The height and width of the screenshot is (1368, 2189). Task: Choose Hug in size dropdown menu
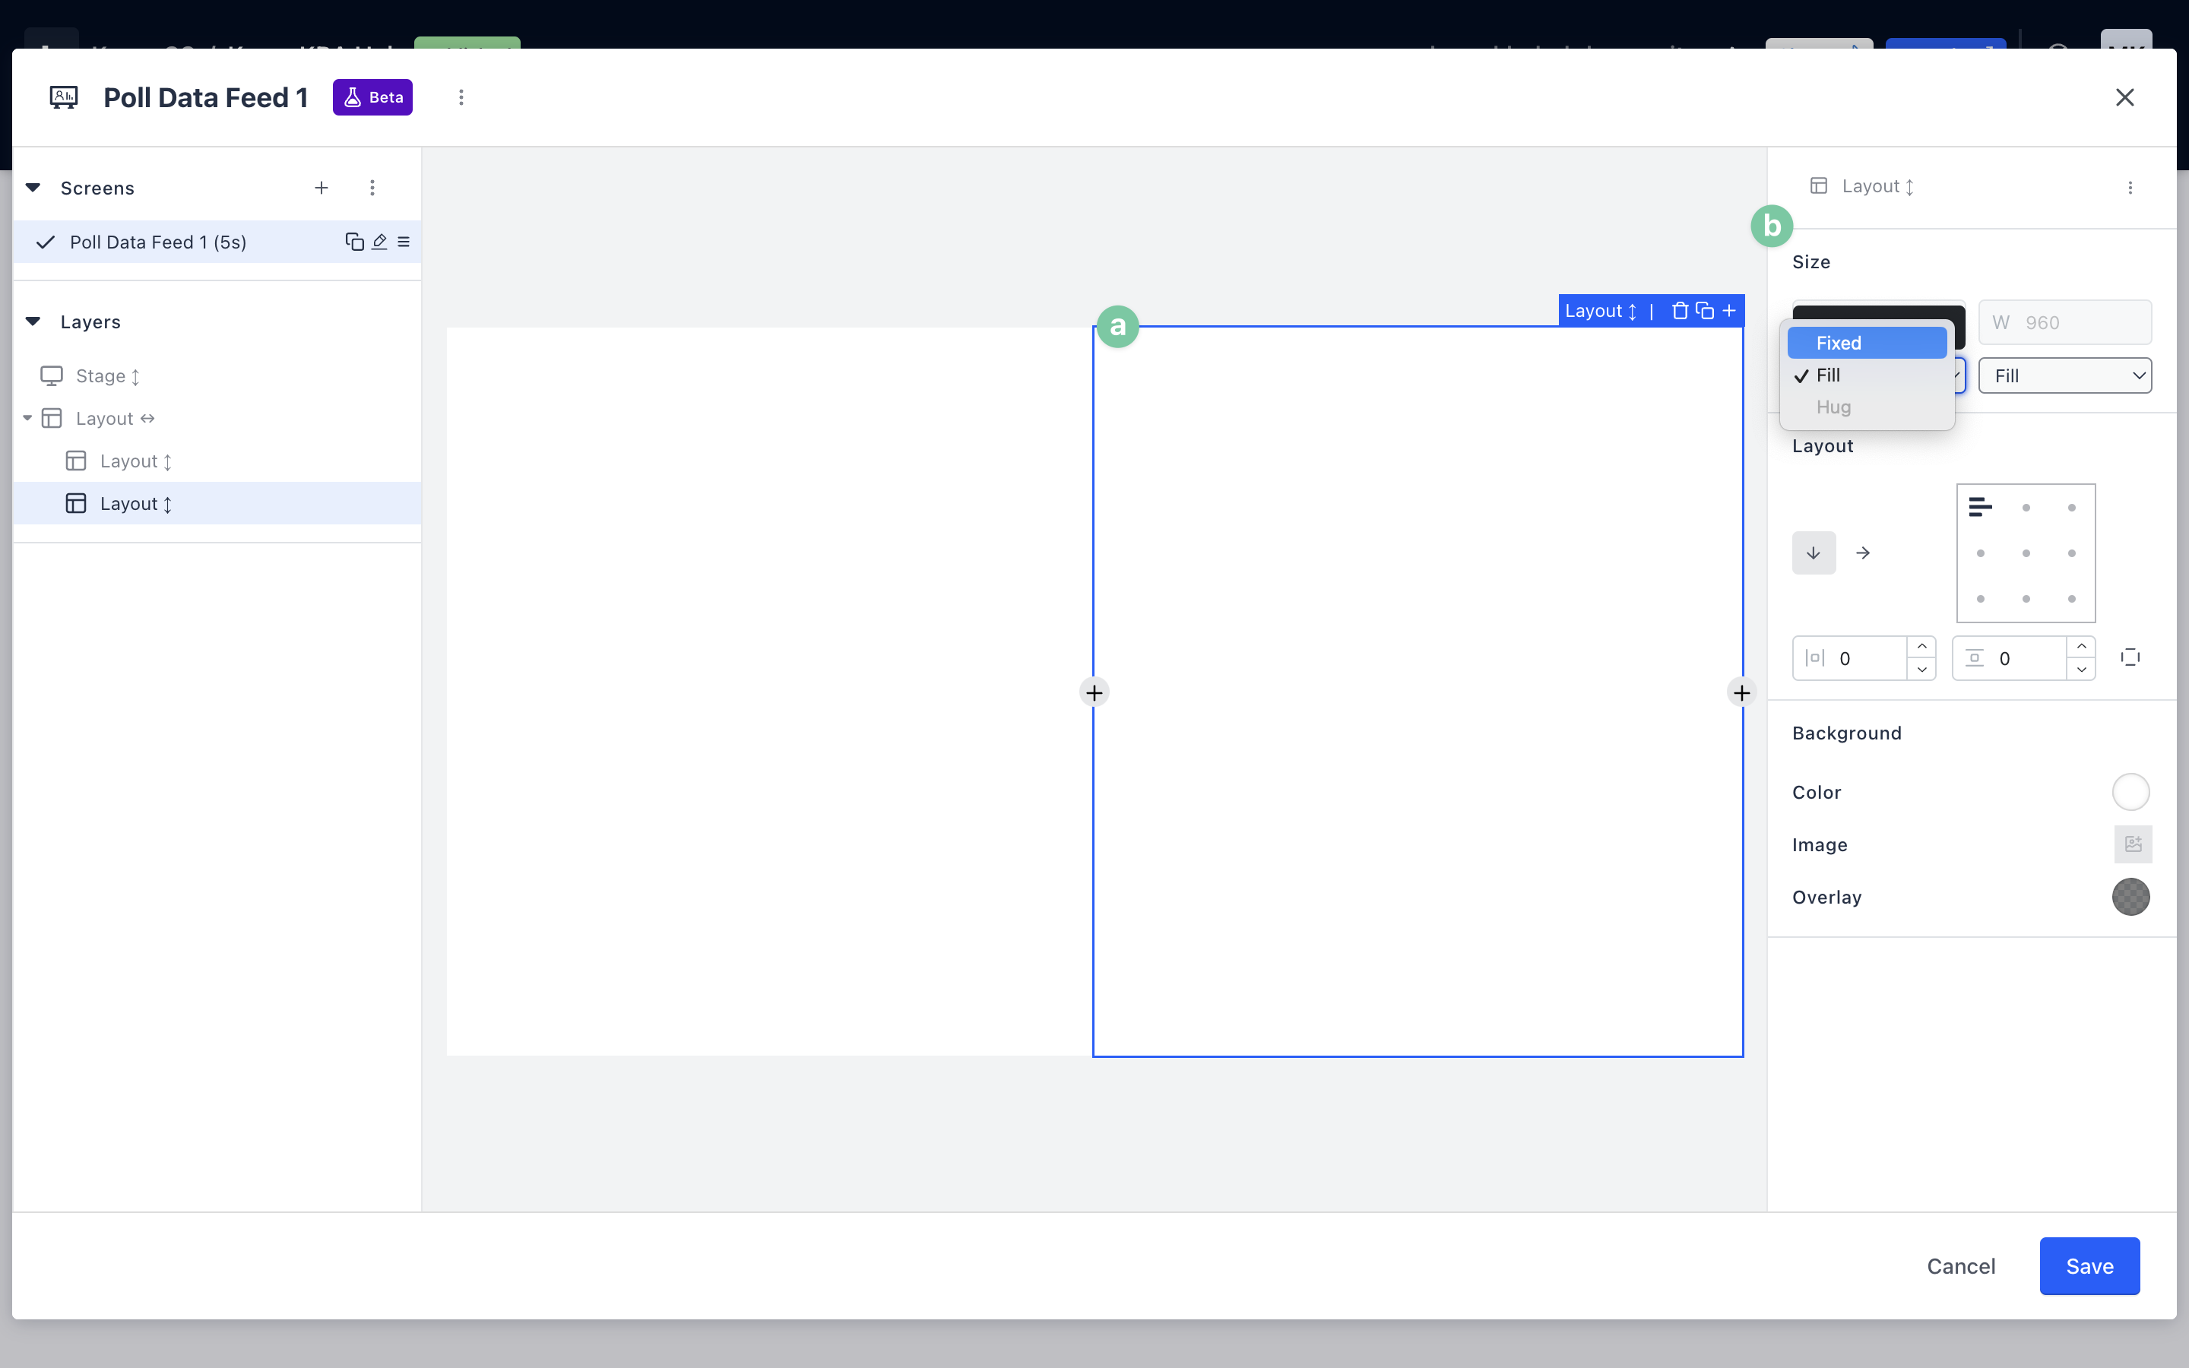point(1833,407)
